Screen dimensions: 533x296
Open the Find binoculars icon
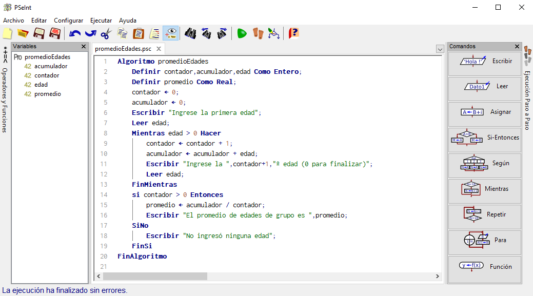pos(190,33)
